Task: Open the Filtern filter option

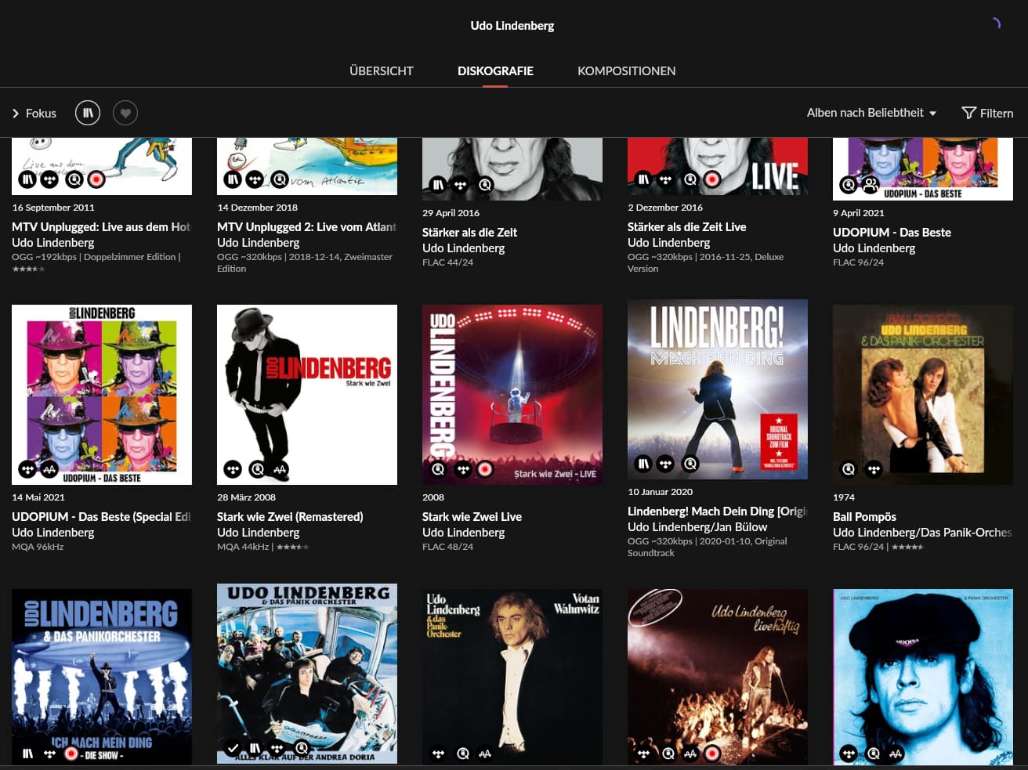Action: coord(987,113)
